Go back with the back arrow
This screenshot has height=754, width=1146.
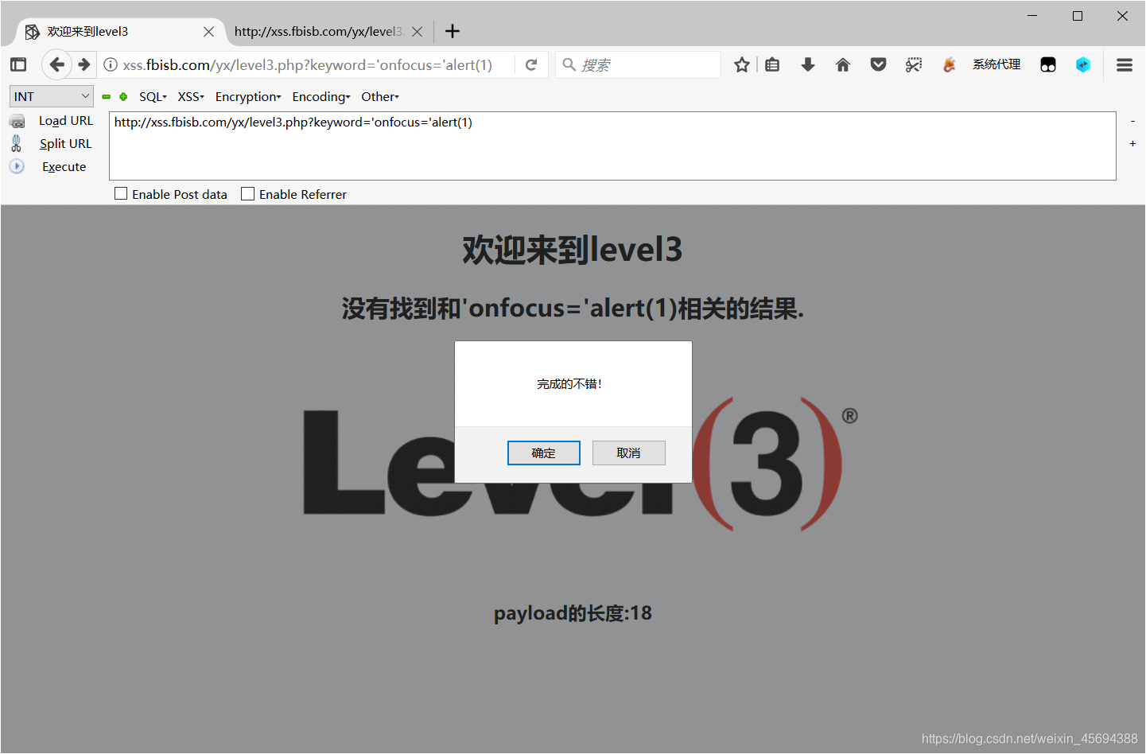click(x=56, y=64)
